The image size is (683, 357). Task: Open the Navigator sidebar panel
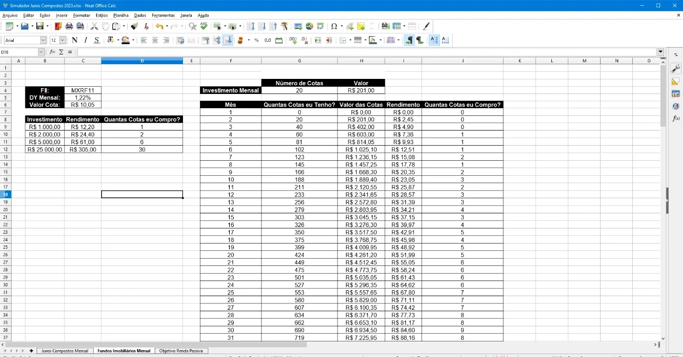point(676,106)
